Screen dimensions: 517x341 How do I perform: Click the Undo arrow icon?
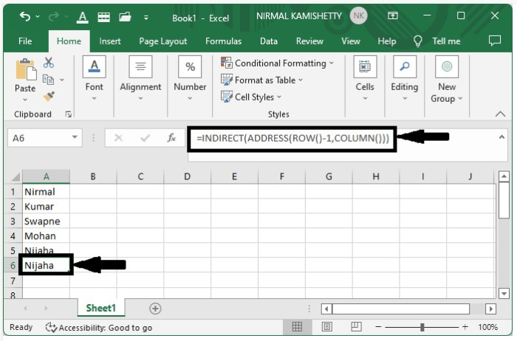click(24, 16)
